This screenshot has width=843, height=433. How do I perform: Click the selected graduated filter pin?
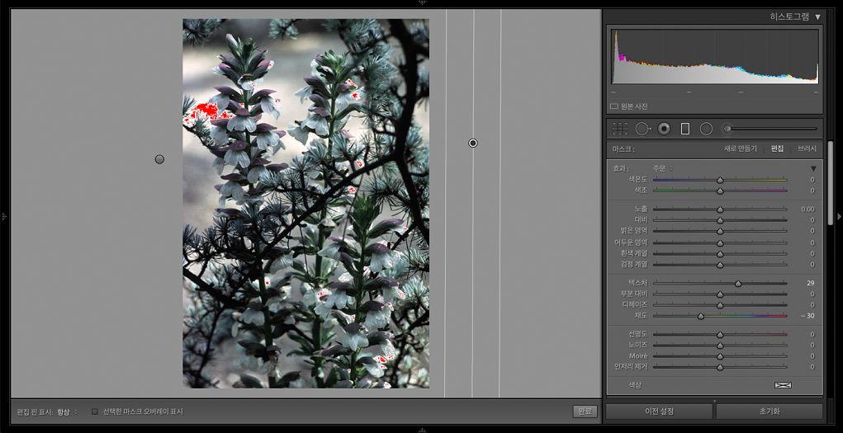point(472,143)
